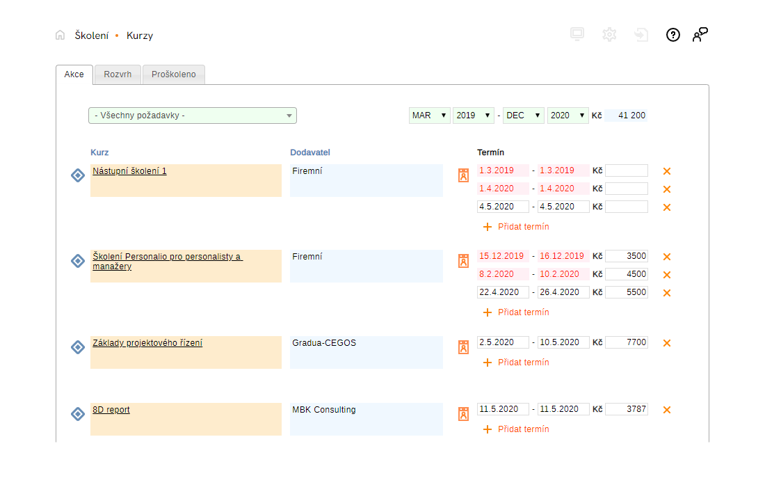
Task: Click the settings gear icon
Action: point(609,35)
